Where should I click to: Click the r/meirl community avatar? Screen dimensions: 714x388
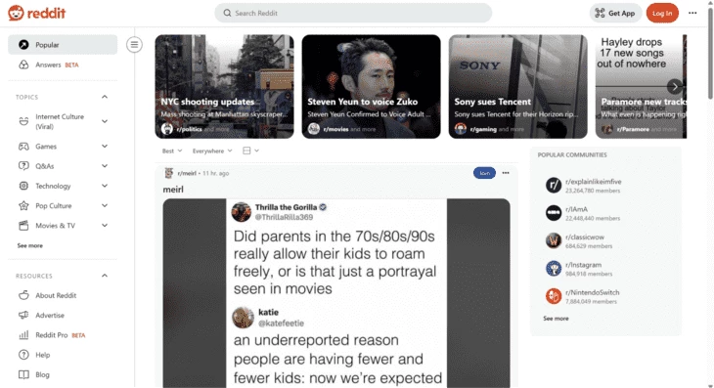169,173
